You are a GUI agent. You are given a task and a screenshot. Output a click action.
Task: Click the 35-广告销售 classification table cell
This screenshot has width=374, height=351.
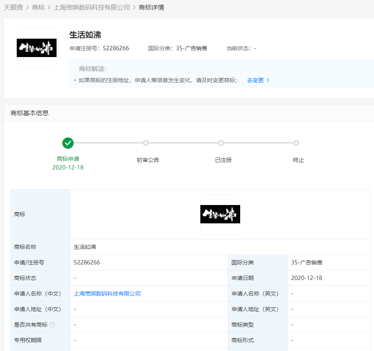click(x=307, y=262)
